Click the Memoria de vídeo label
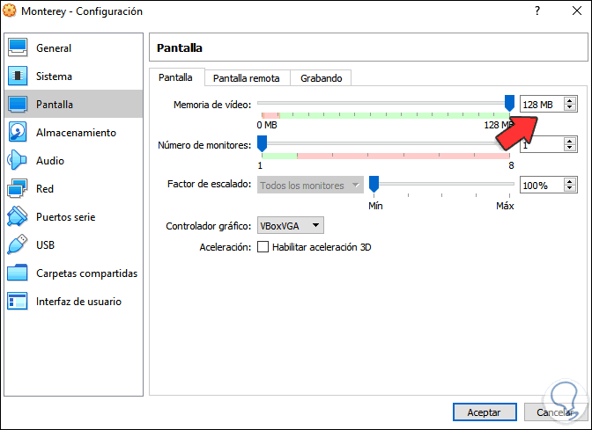The height and width of the screenshot is (430, 592). pyautogui.click(x=212, y=105)
